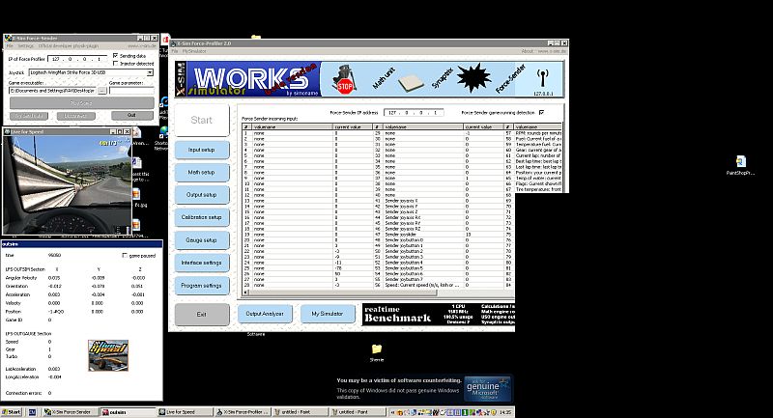Switch to outsim in the taskbar
Image resolution: width=773 pixels, height=418 pixels.
[128, 412]
